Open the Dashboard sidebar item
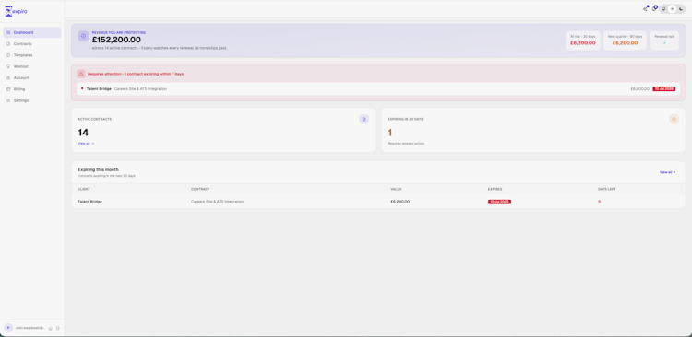Viewport: 692px width, 337px height. (x=31, y=32)
